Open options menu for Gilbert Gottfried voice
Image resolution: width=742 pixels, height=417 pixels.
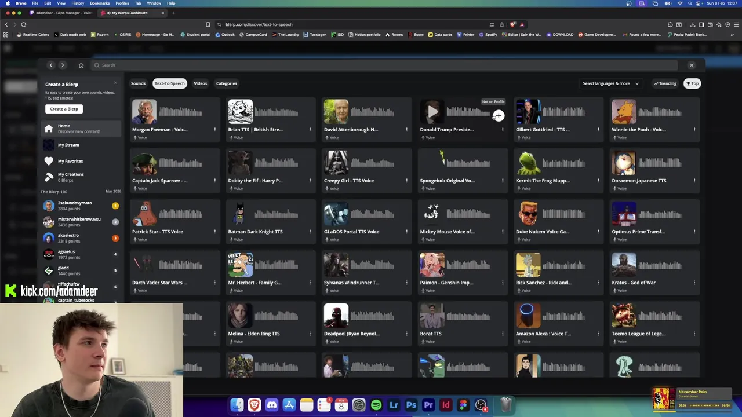(x=598, y=130)
